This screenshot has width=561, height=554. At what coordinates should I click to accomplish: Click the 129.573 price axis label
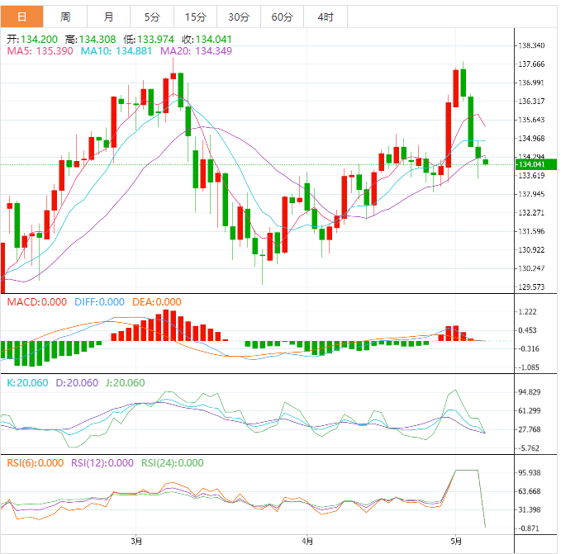pos(531,286)
